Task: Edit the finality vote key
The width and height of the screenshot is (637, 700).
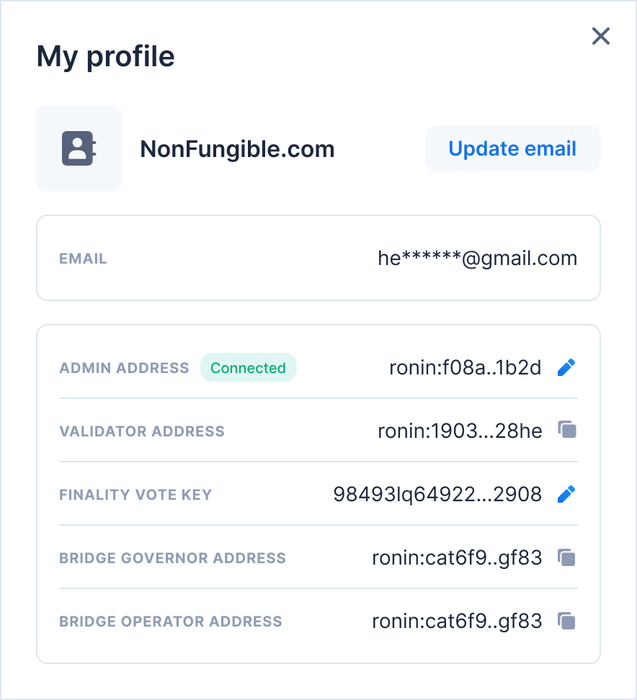Action: click(x=567, y=494)
